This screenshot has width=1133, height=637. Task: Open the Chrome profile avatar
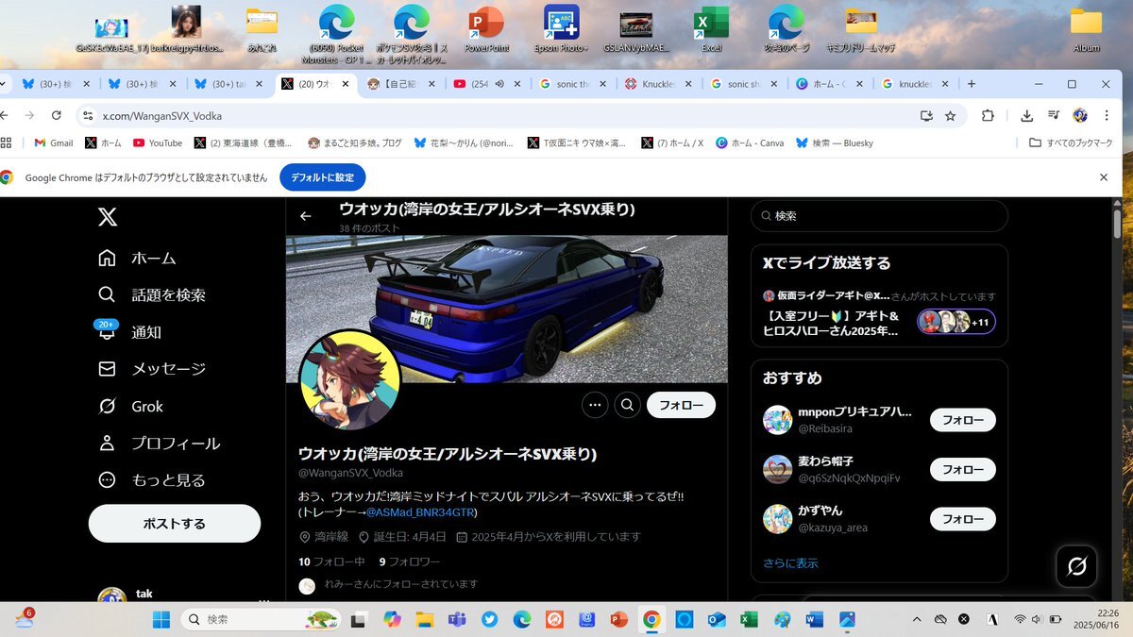pyautogui.click(x=1081, y=115)
